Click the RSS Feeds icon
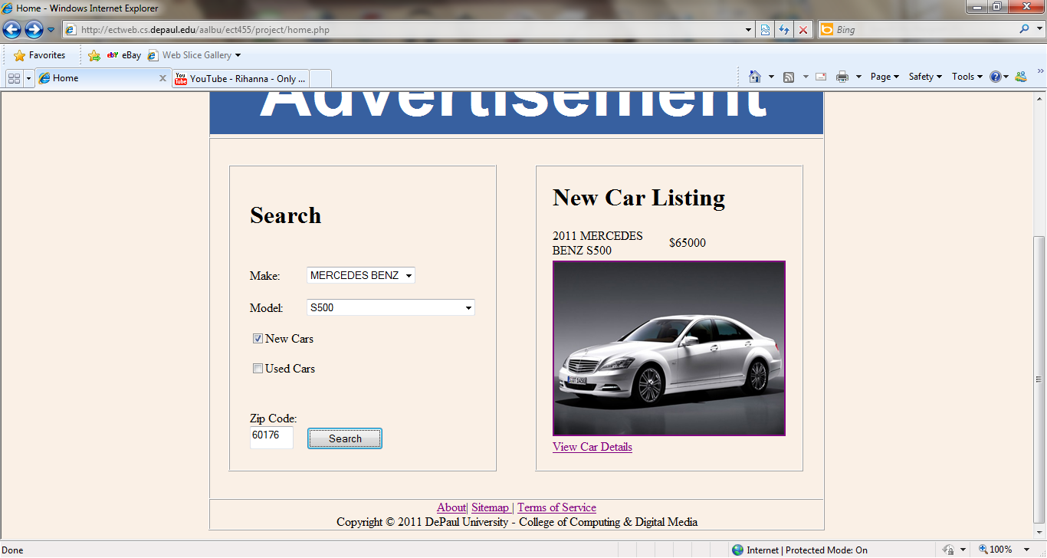1047x558 pixels. (x=789, y=77)
